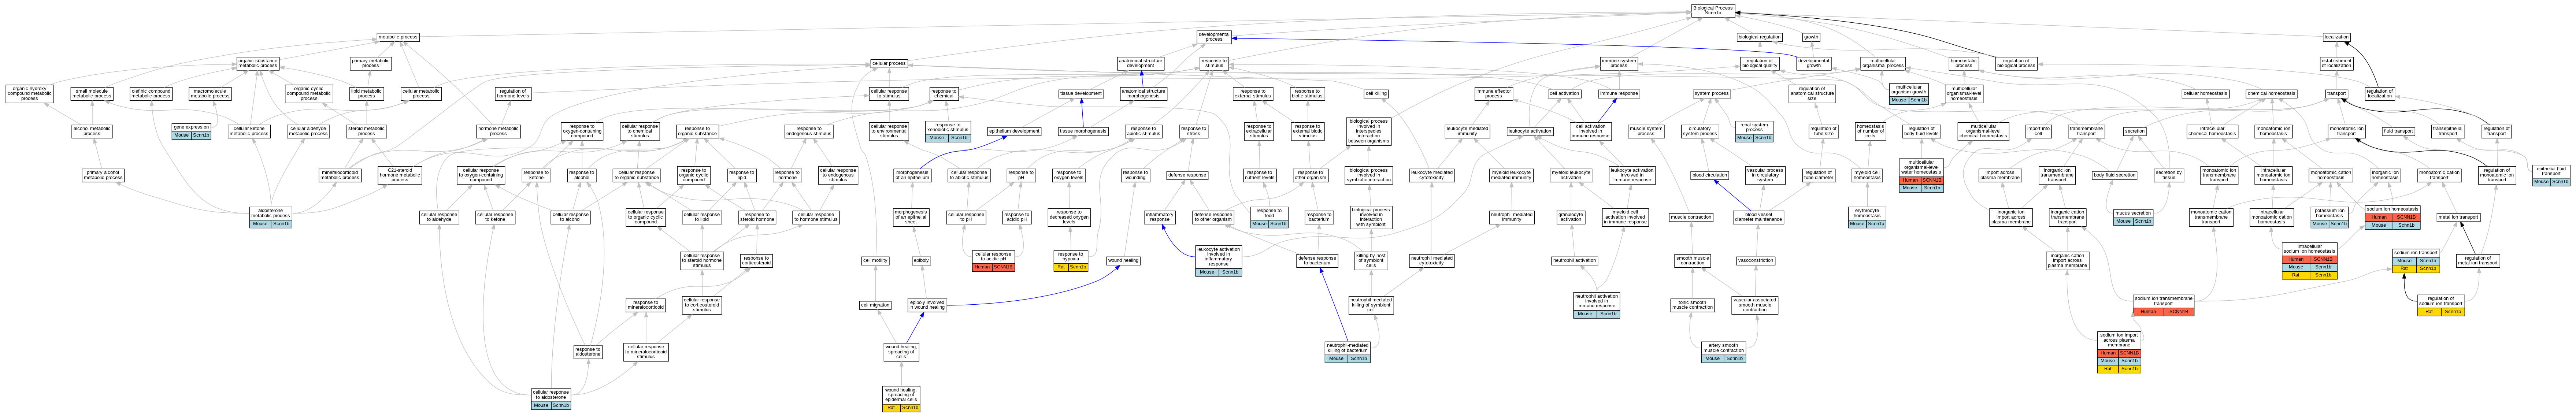Select "organic hydroxy compound metabolic process" node

[x=30, y=94]
